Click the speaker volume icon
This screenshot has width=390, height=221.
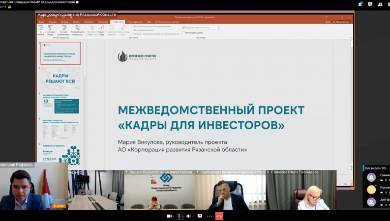tap(189, 216)
